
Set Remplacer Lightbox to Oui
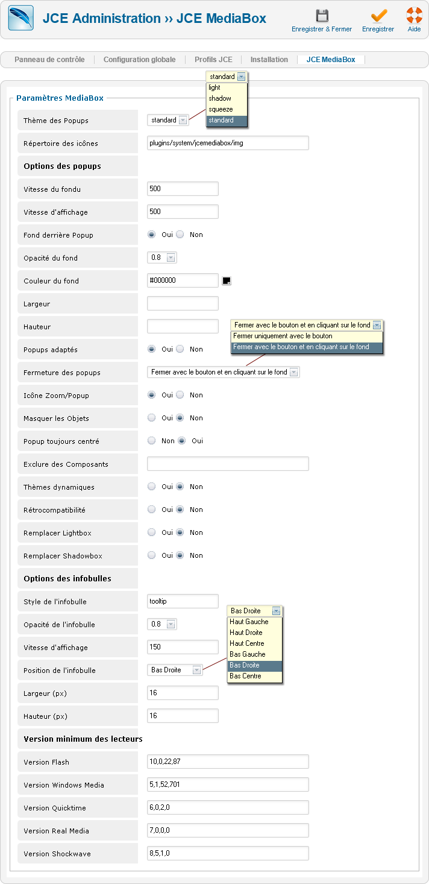click(152, 532)
